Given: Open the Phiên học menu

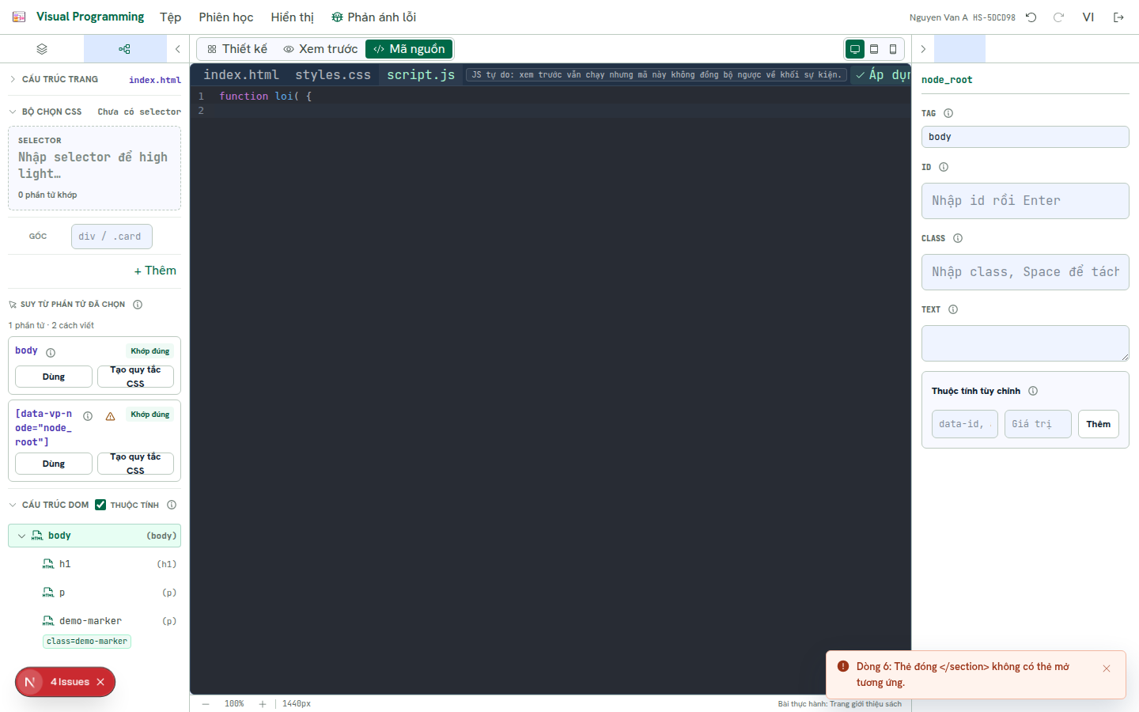Looking at the screenshot, I should [x=226, y=17].
